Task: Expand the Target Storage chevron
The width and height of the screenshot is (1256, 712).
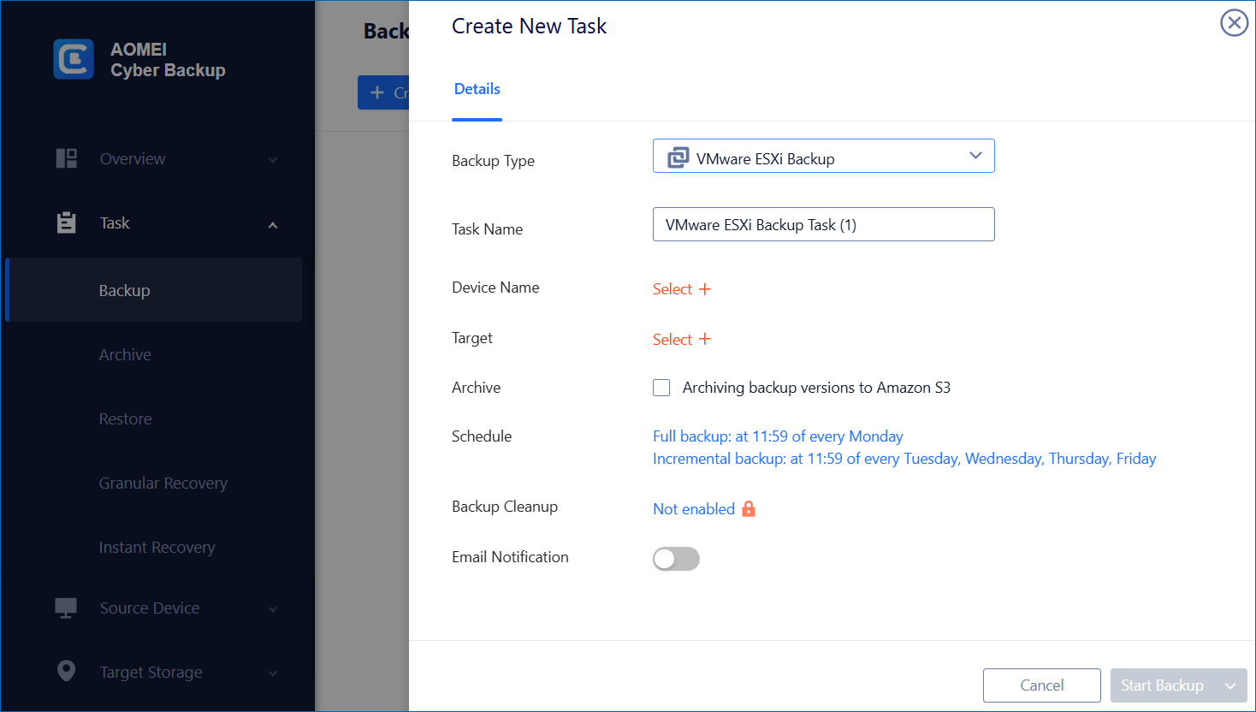Action: tap(273, 673)
